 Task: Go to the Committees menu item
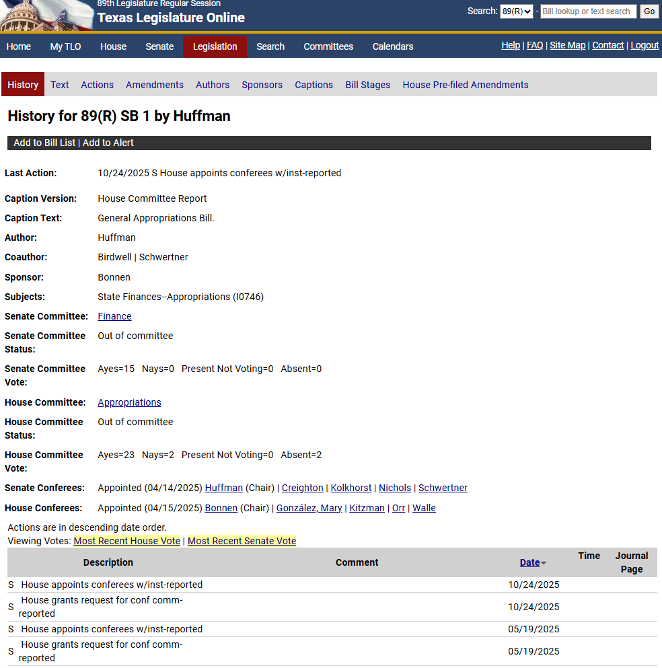328,46
